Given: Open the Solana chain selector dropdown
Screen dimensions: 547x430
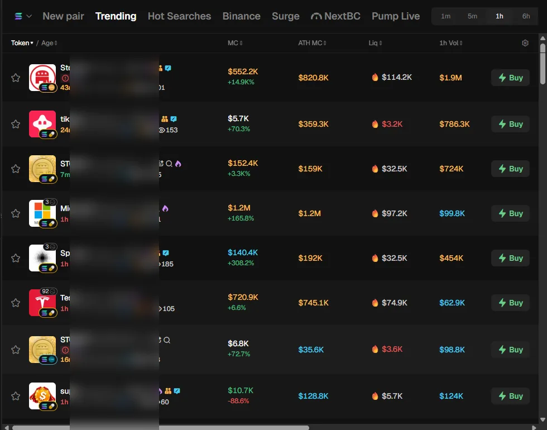Looking at the screenshot, I should [x=23, y=16].
